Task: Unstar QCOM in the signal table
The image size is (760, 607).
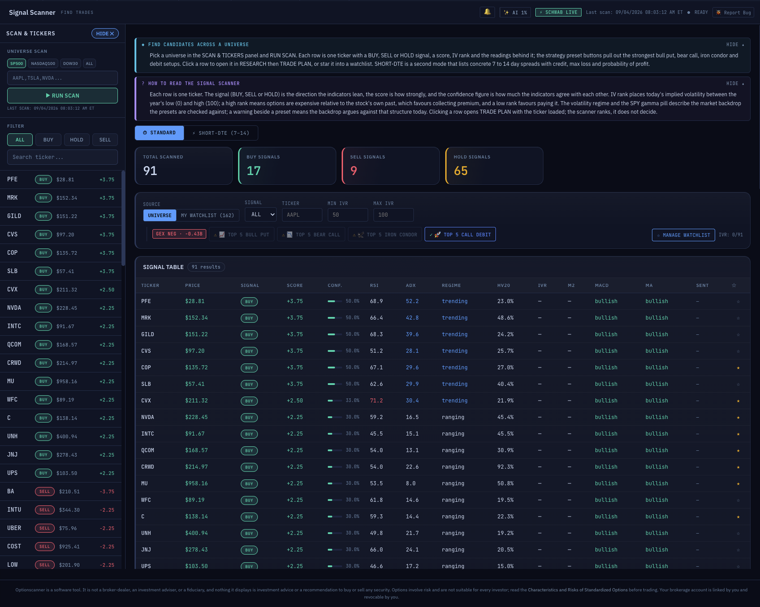Action: (738, 451)
